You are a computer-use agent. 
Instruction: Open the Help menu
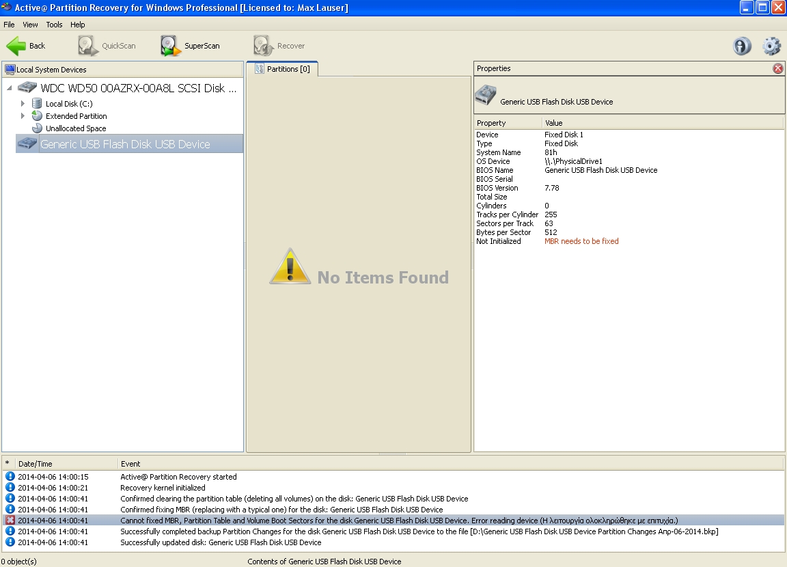tap(77, 25)
